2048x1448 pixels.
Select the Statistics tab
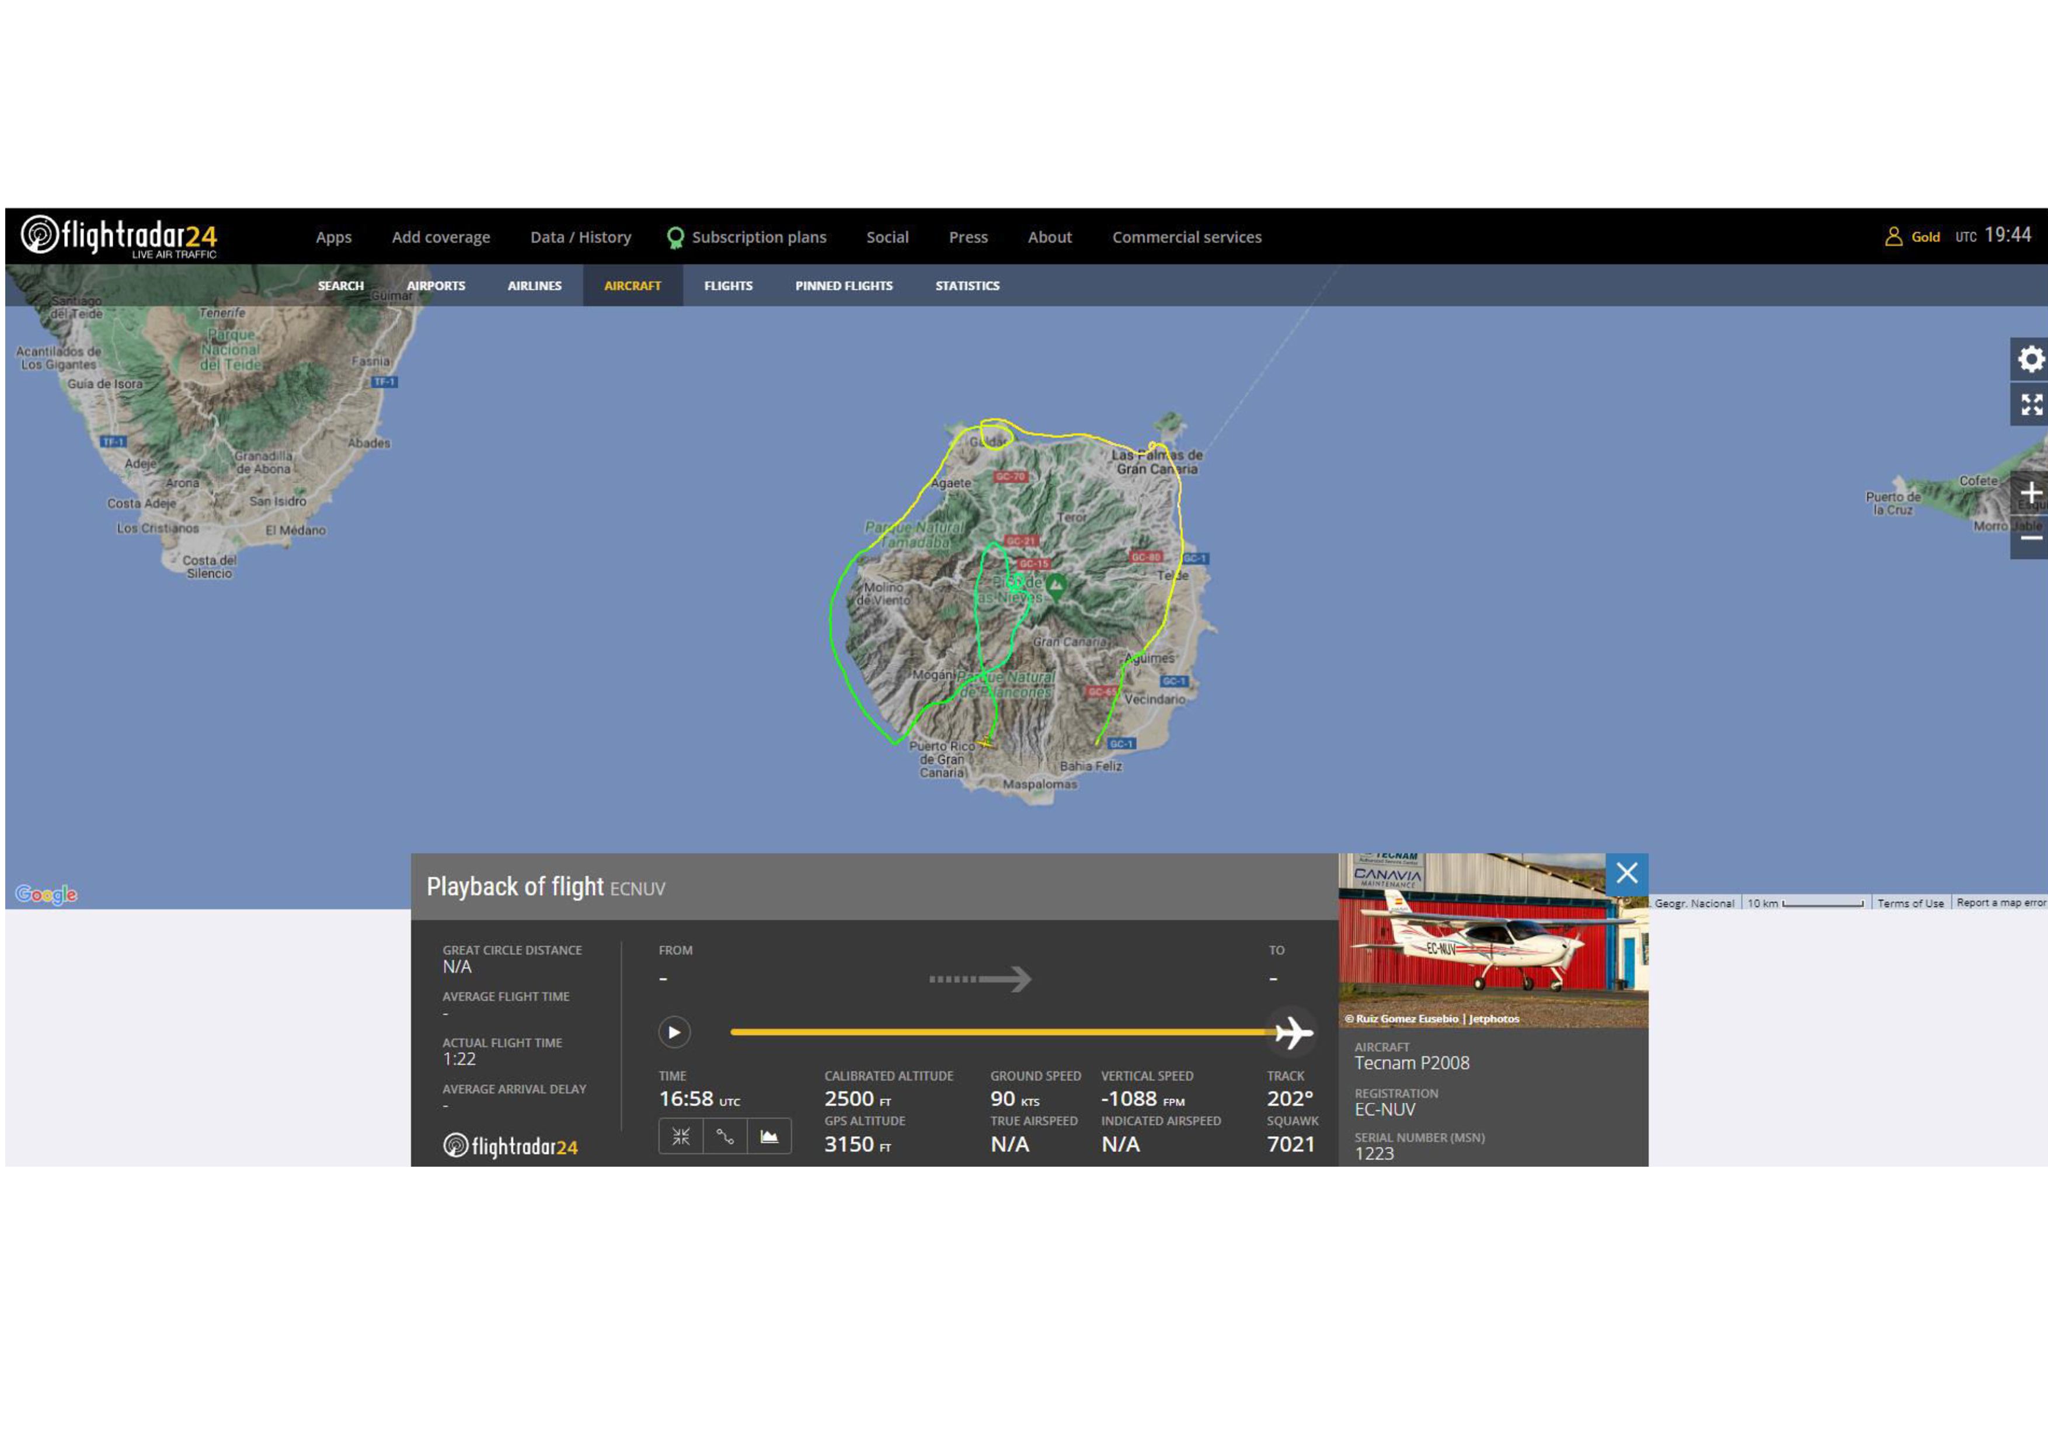point(967,285)
